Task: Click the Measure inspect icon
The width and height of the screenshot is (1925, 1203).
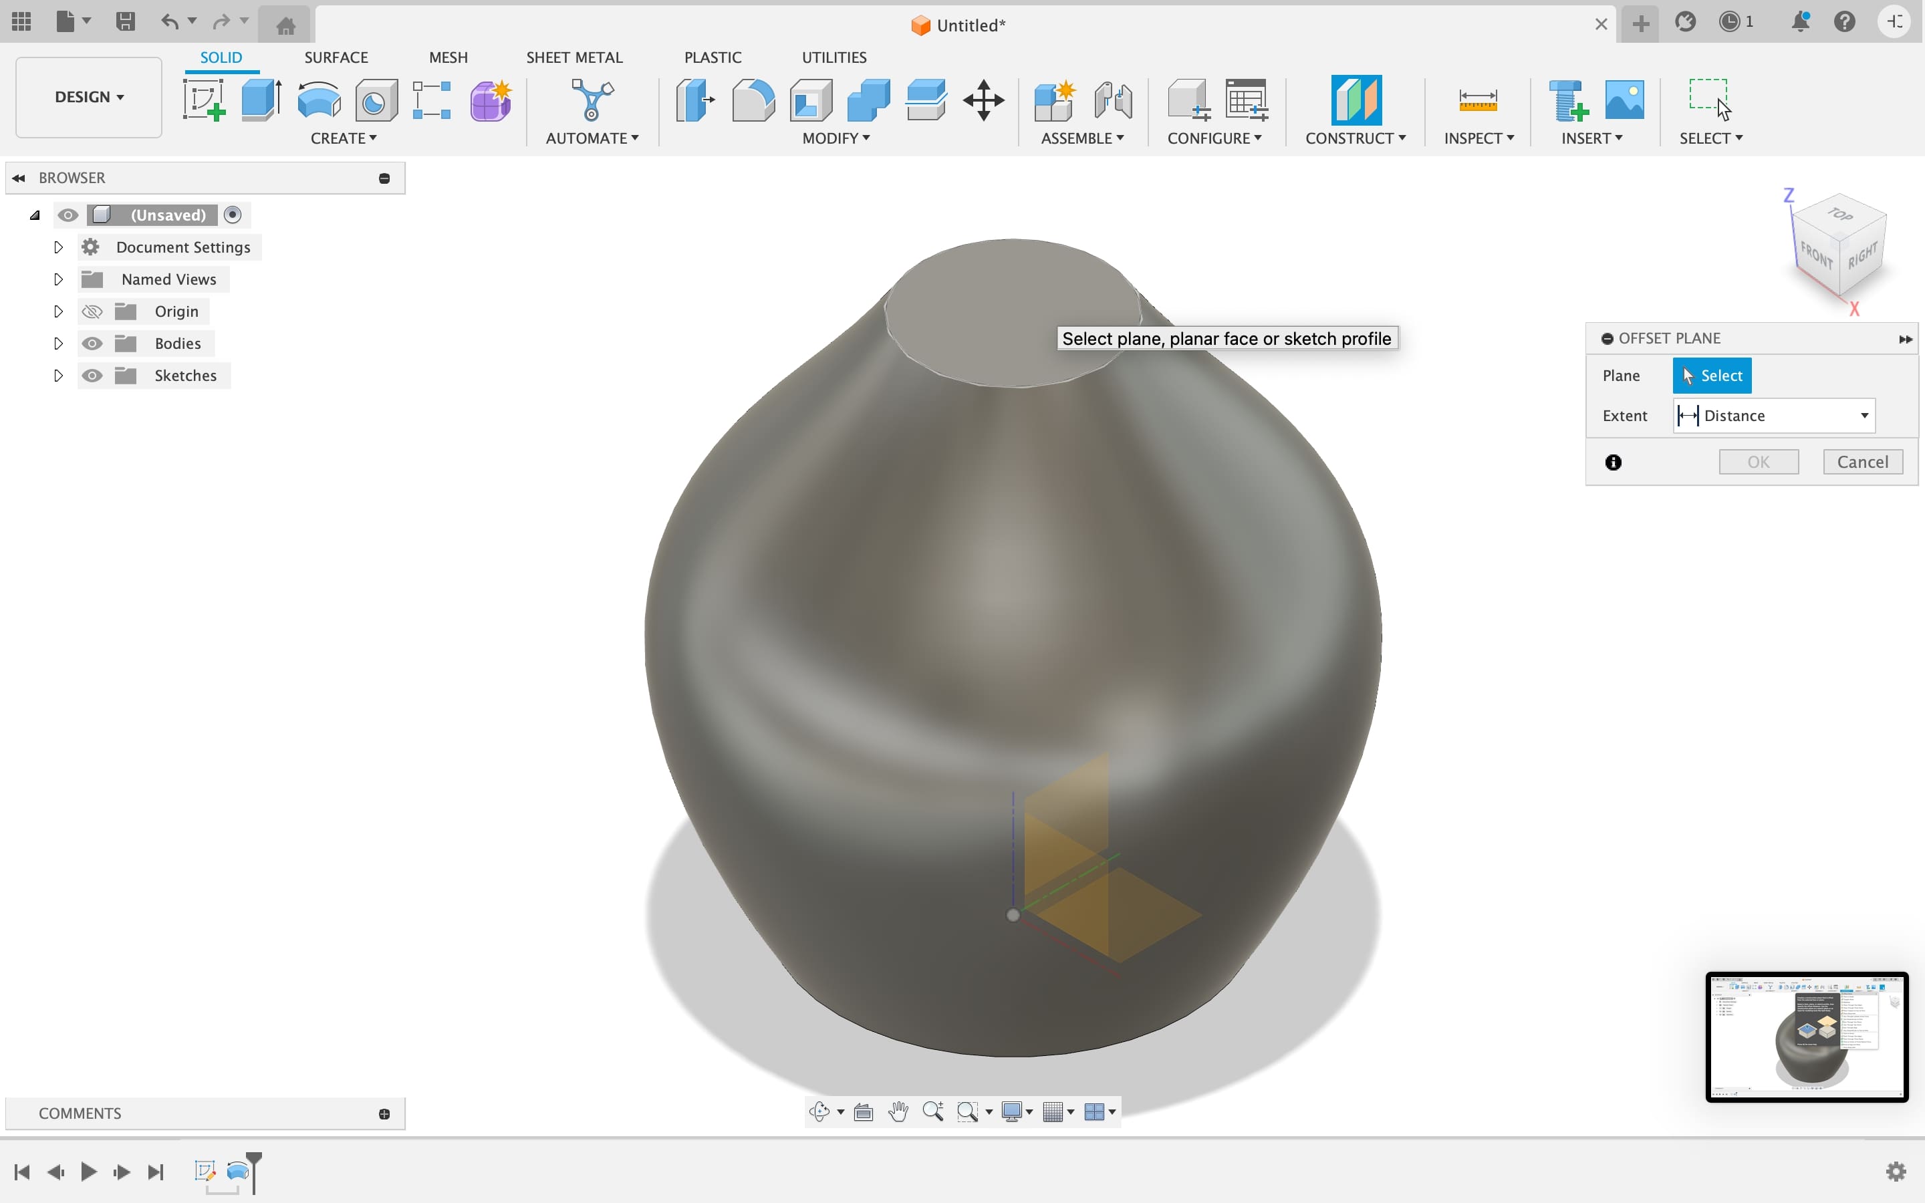Action: (x=1478, y=100)
